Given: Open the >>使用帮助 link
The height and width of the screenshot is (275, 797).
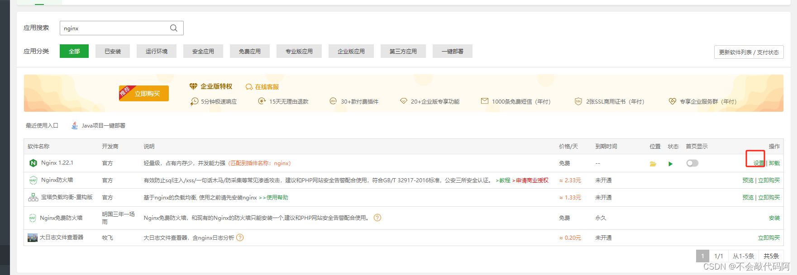Looking at the screenshot, I should (273, 198).
